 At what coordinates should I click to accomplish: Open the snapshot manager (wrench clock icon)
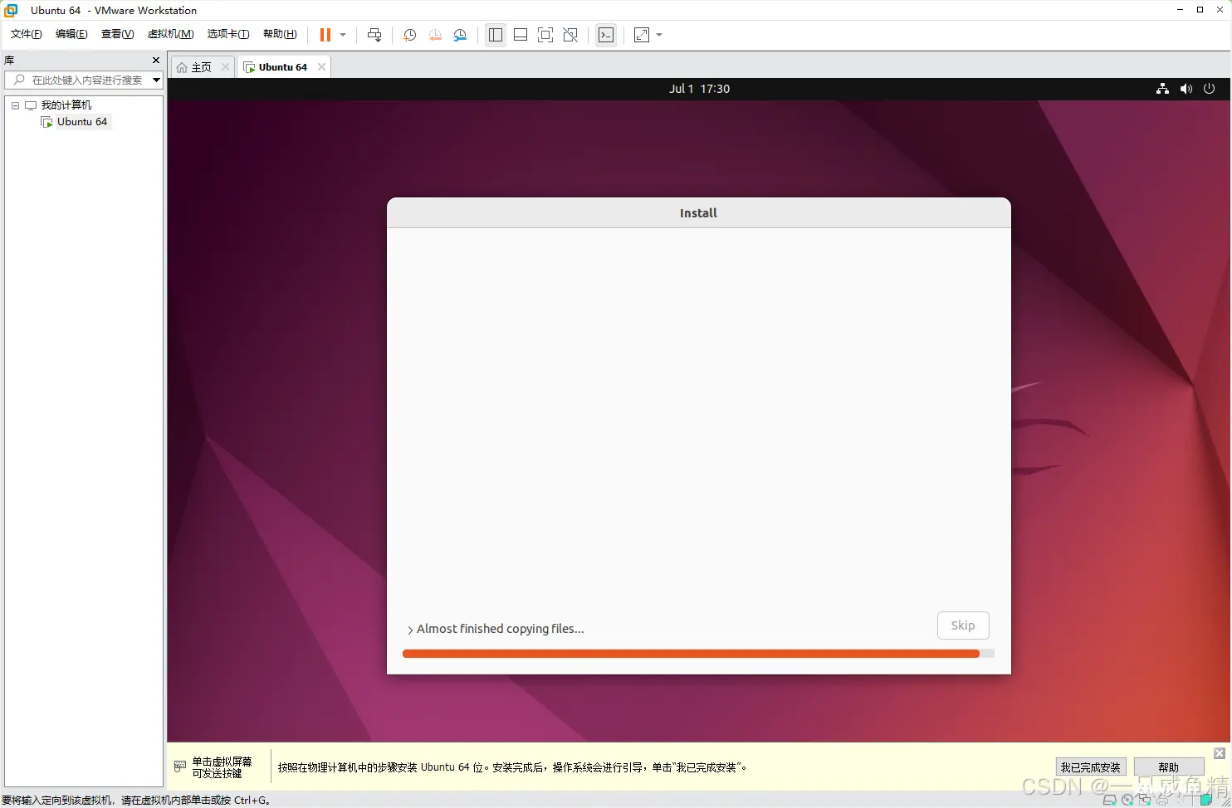(x=460, y=35)
